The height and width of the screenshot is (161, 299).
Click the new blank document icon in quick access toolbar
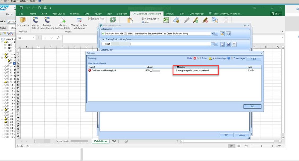(x=40, y=8)
